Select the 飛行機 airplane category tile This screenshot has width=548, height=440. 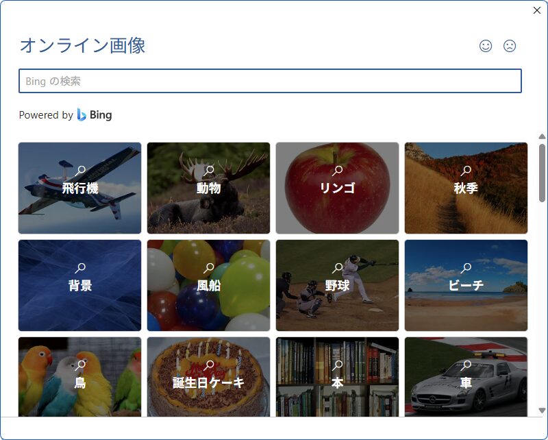coord(79,188)
